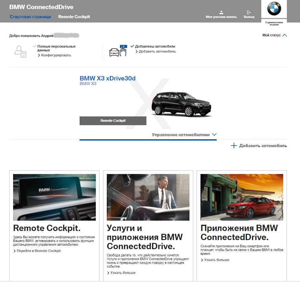Click the logout door icon
300x282 pixels.
click(249, 13)
